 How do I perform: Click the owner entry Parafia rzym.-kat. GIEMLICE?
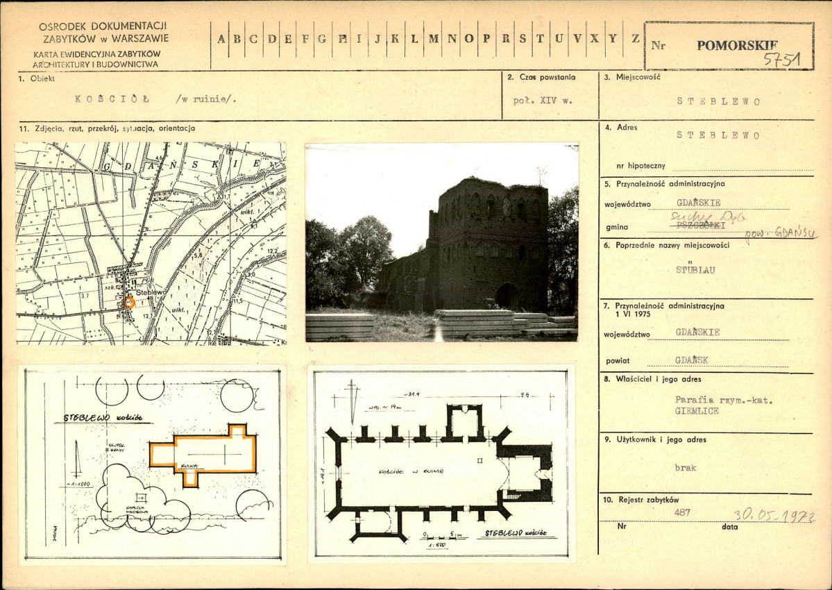723,405
